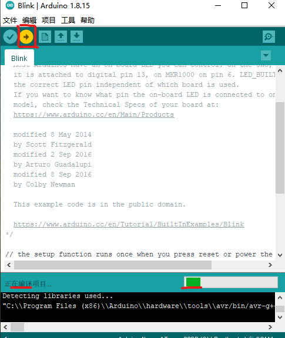Click the comment line starting 'If you want to know'
Viewport: 285px width, 338px height.
click(x=144, y=94)
